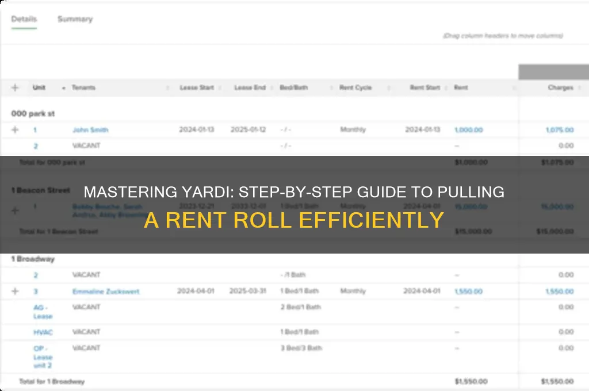Open the OP - Lease unit 2 link
This screenshot has width=589, height=391.
(43, 357)
